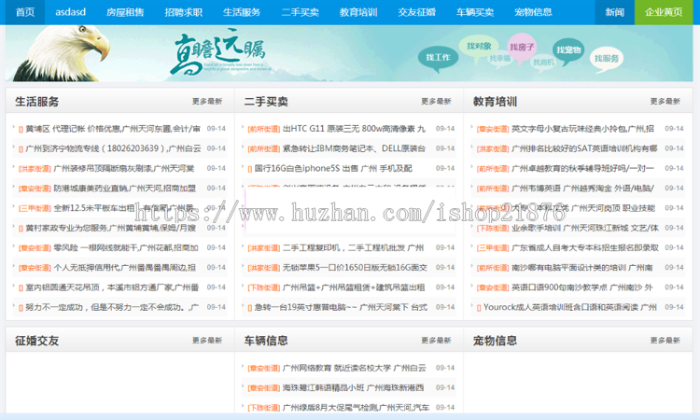Click the 找宠物 speech bubble
This screenshot has width=700, height=420.
[x=568, y=50]
